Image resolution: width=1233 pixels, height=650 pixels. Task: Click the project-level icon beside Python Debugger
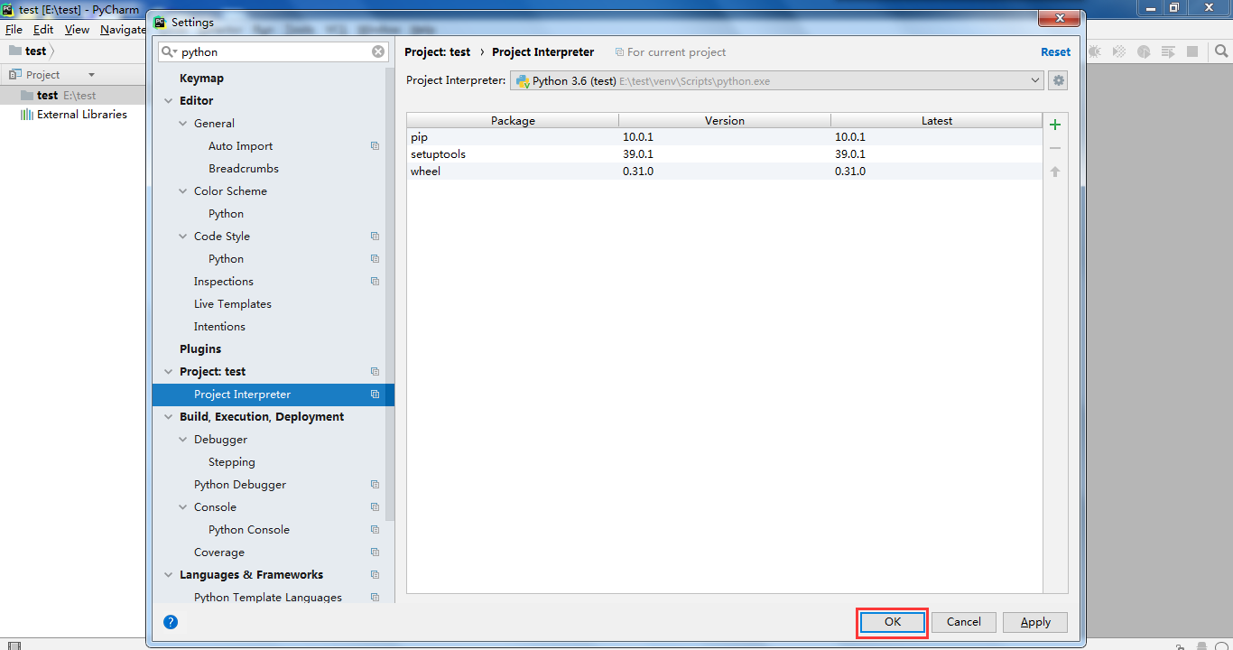pos(375,485)
